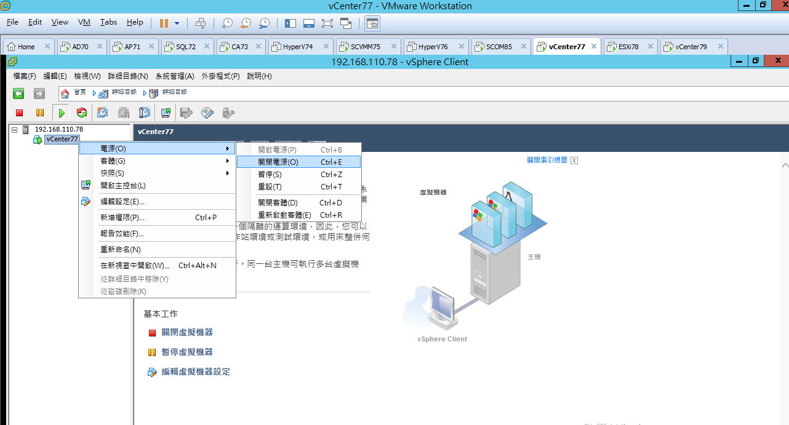Expand the 快照(S) submenu arrow
This screenshot has width=789, height=425.
pyautogui.click(x=228, y=173)
